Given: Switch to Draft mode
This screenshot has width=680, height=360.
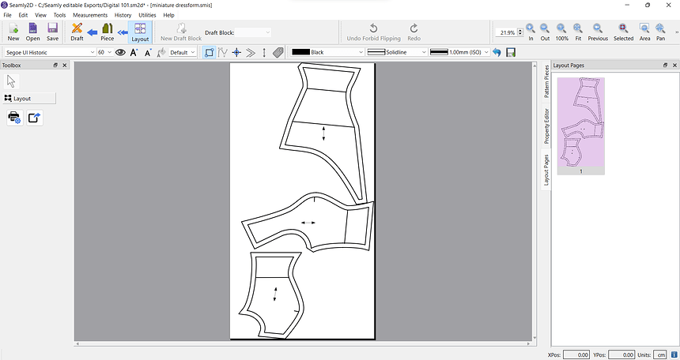Looking at the screenshot, I should [77, 32].
